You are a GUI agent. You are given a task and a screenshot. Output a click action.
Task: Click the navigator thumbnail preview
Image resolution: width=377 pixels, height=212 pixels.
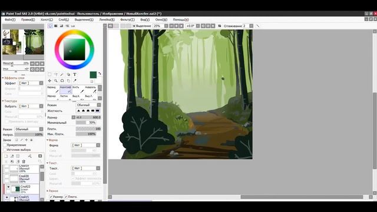pos(23,42)
